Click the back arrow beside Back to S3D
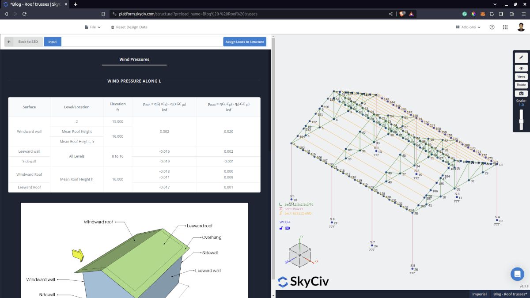530x298 pixels. (9, 42)
